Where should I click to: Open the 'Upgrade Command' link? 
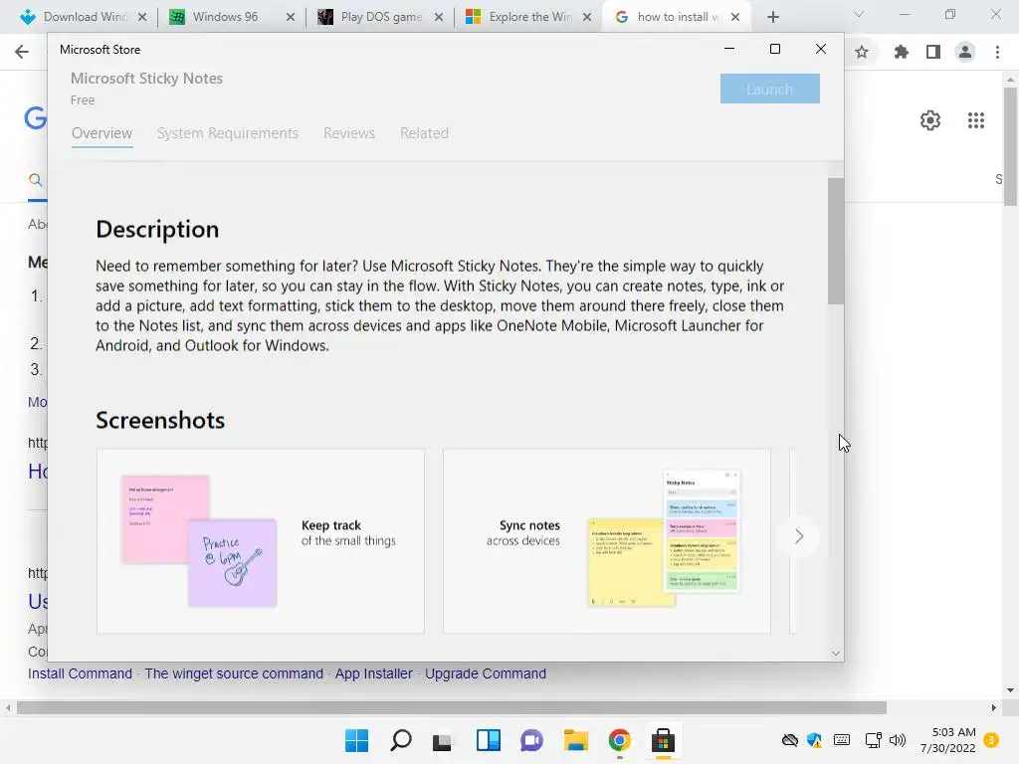click(x=486, y=673)
